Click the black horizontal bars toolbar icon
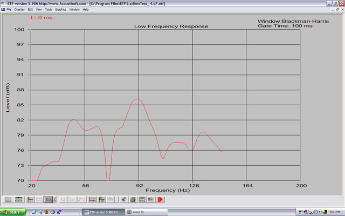The height and width of the screenshot is (216, 345). coord(142,199)
